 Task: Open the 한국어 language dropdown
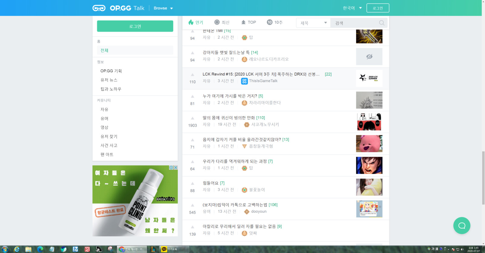[352, 8]
